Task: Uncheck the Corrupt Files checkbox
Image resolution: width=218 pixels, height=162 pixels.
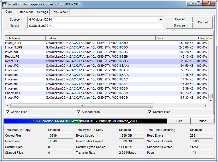Action: tap(150, 112)
